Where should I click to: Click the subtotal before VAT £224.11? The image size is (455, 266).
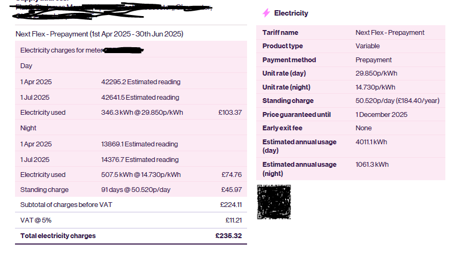pyautogui.click(x=231, y=204)
